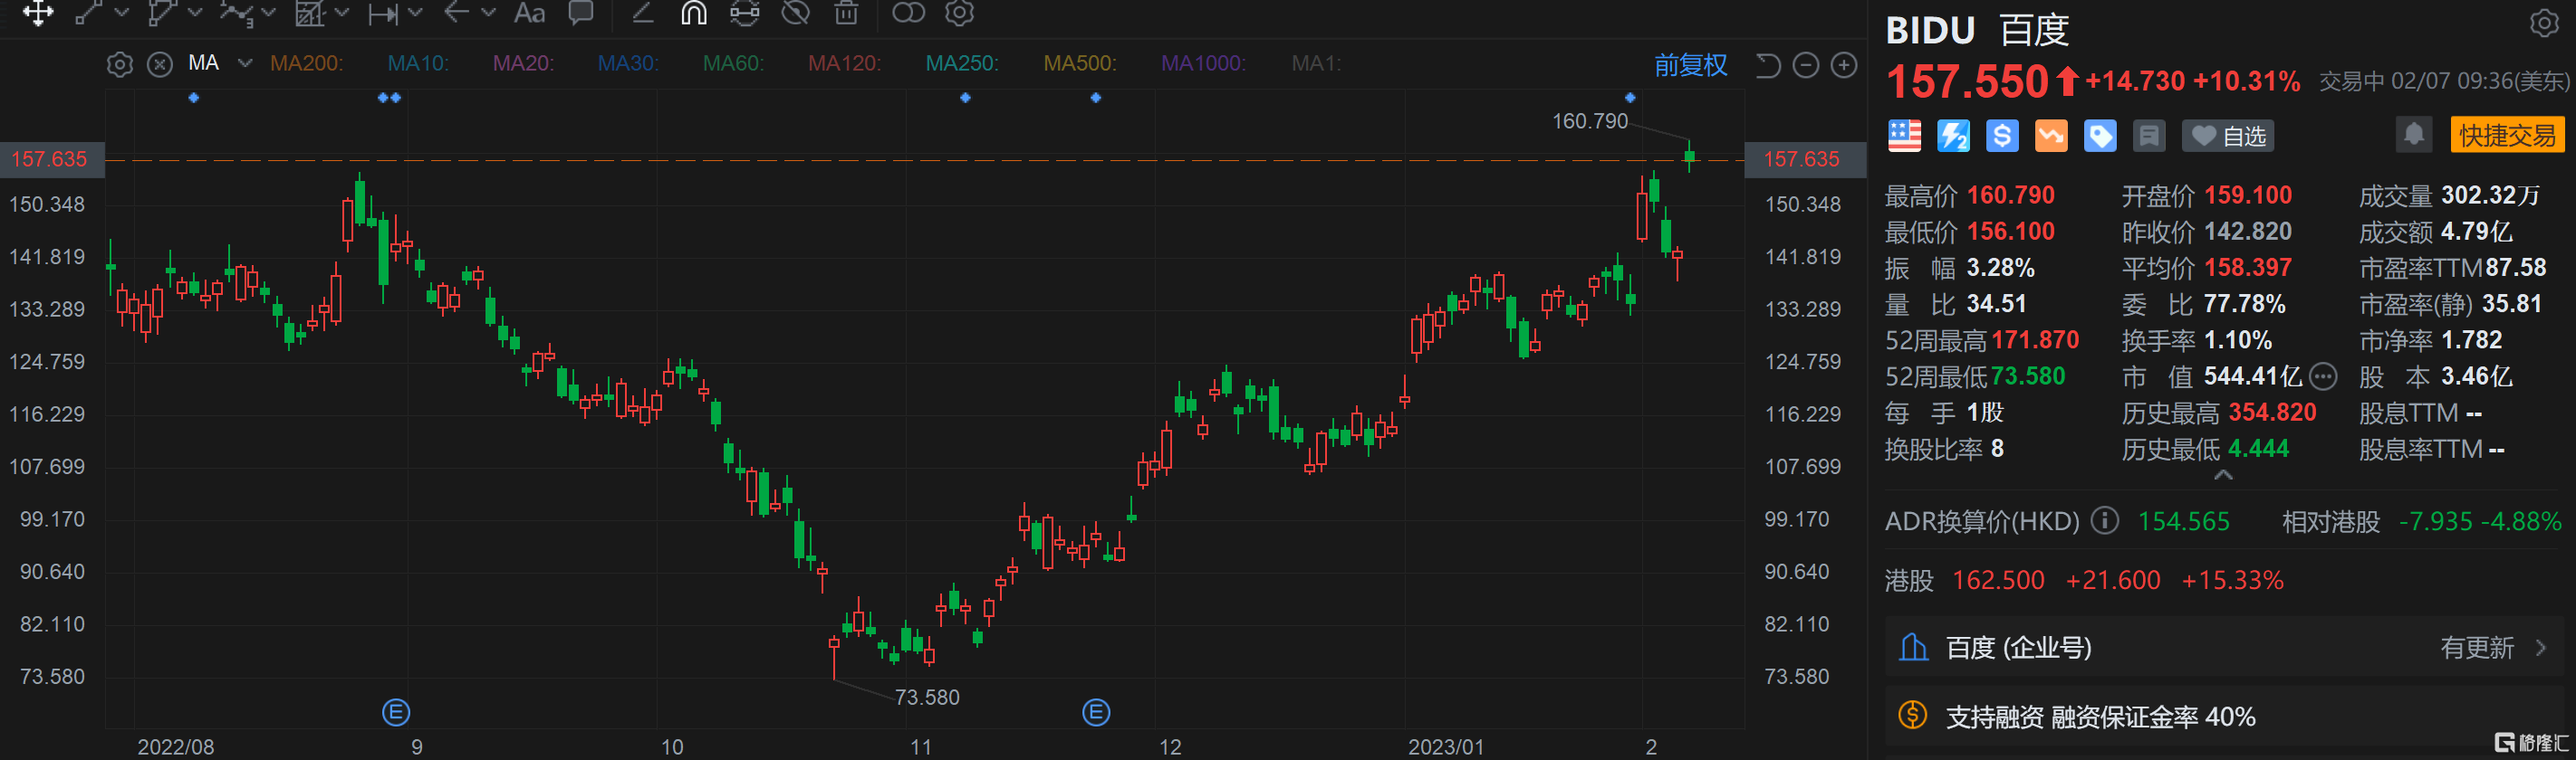
Task: Select the Aa text annotation tool
Action: point(529,13)
